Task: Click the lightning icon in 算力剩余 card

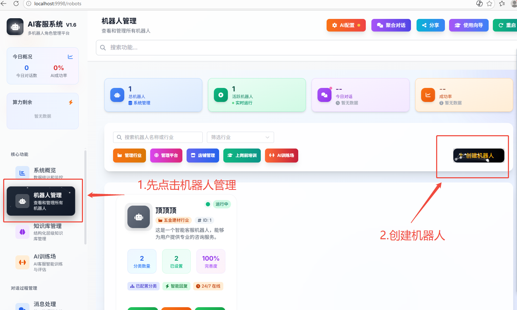Action: [x=71, y=102]
